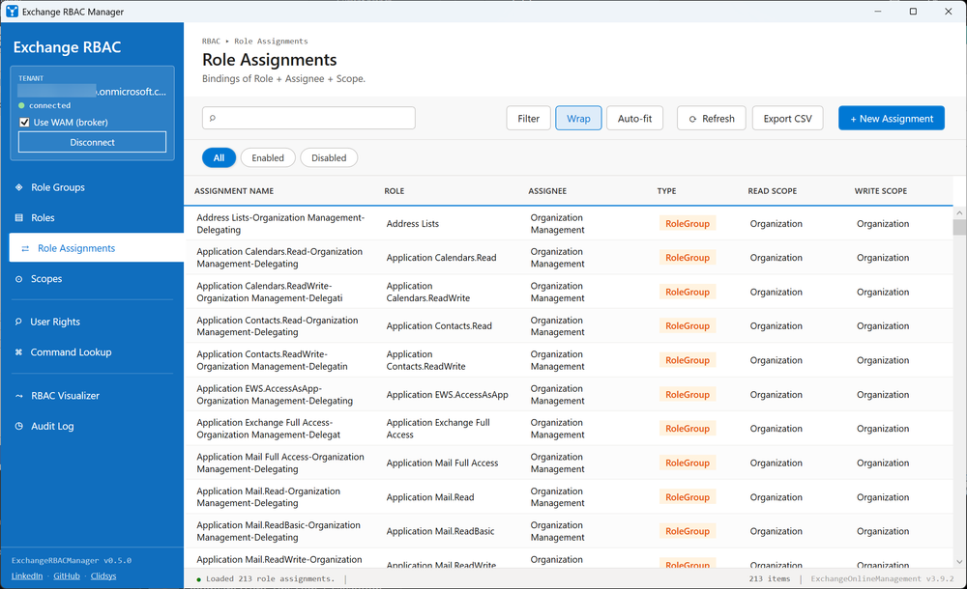Click the tenant .onmicrosoft.c... domain name

(132, 92)
